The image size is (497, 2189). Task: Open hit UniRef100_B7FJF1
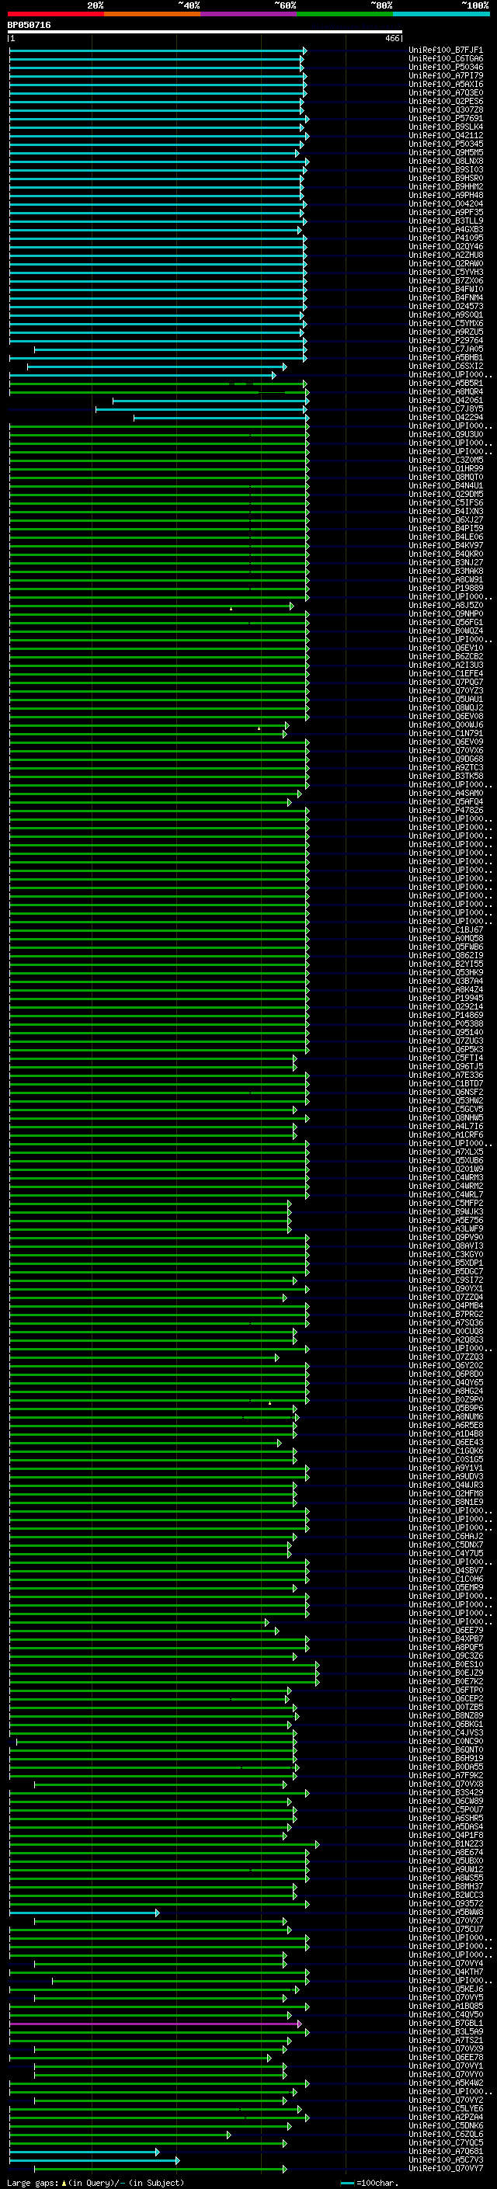click(x=445, y=50)
